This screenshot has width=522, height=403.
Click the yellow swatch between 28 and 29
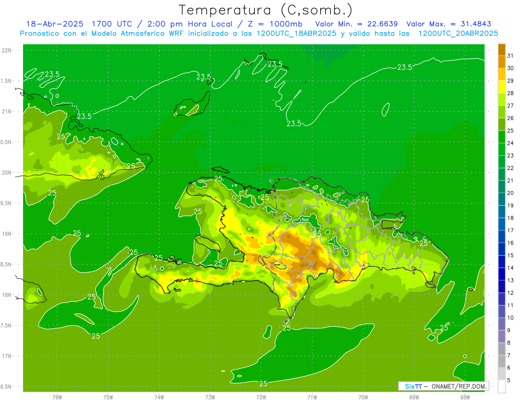[x=502, y=87]
